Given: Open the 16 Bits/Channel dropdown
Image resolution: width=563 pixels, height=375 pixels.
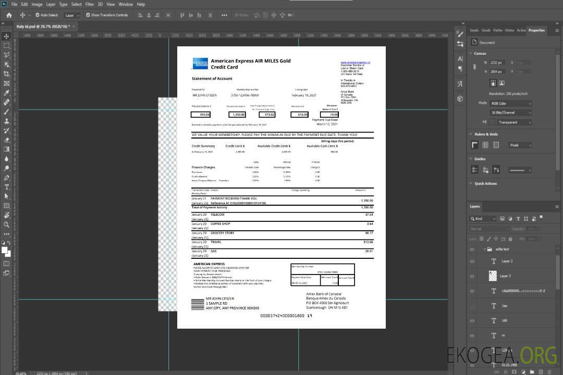Looking at the screenshot, I should 511,113.
